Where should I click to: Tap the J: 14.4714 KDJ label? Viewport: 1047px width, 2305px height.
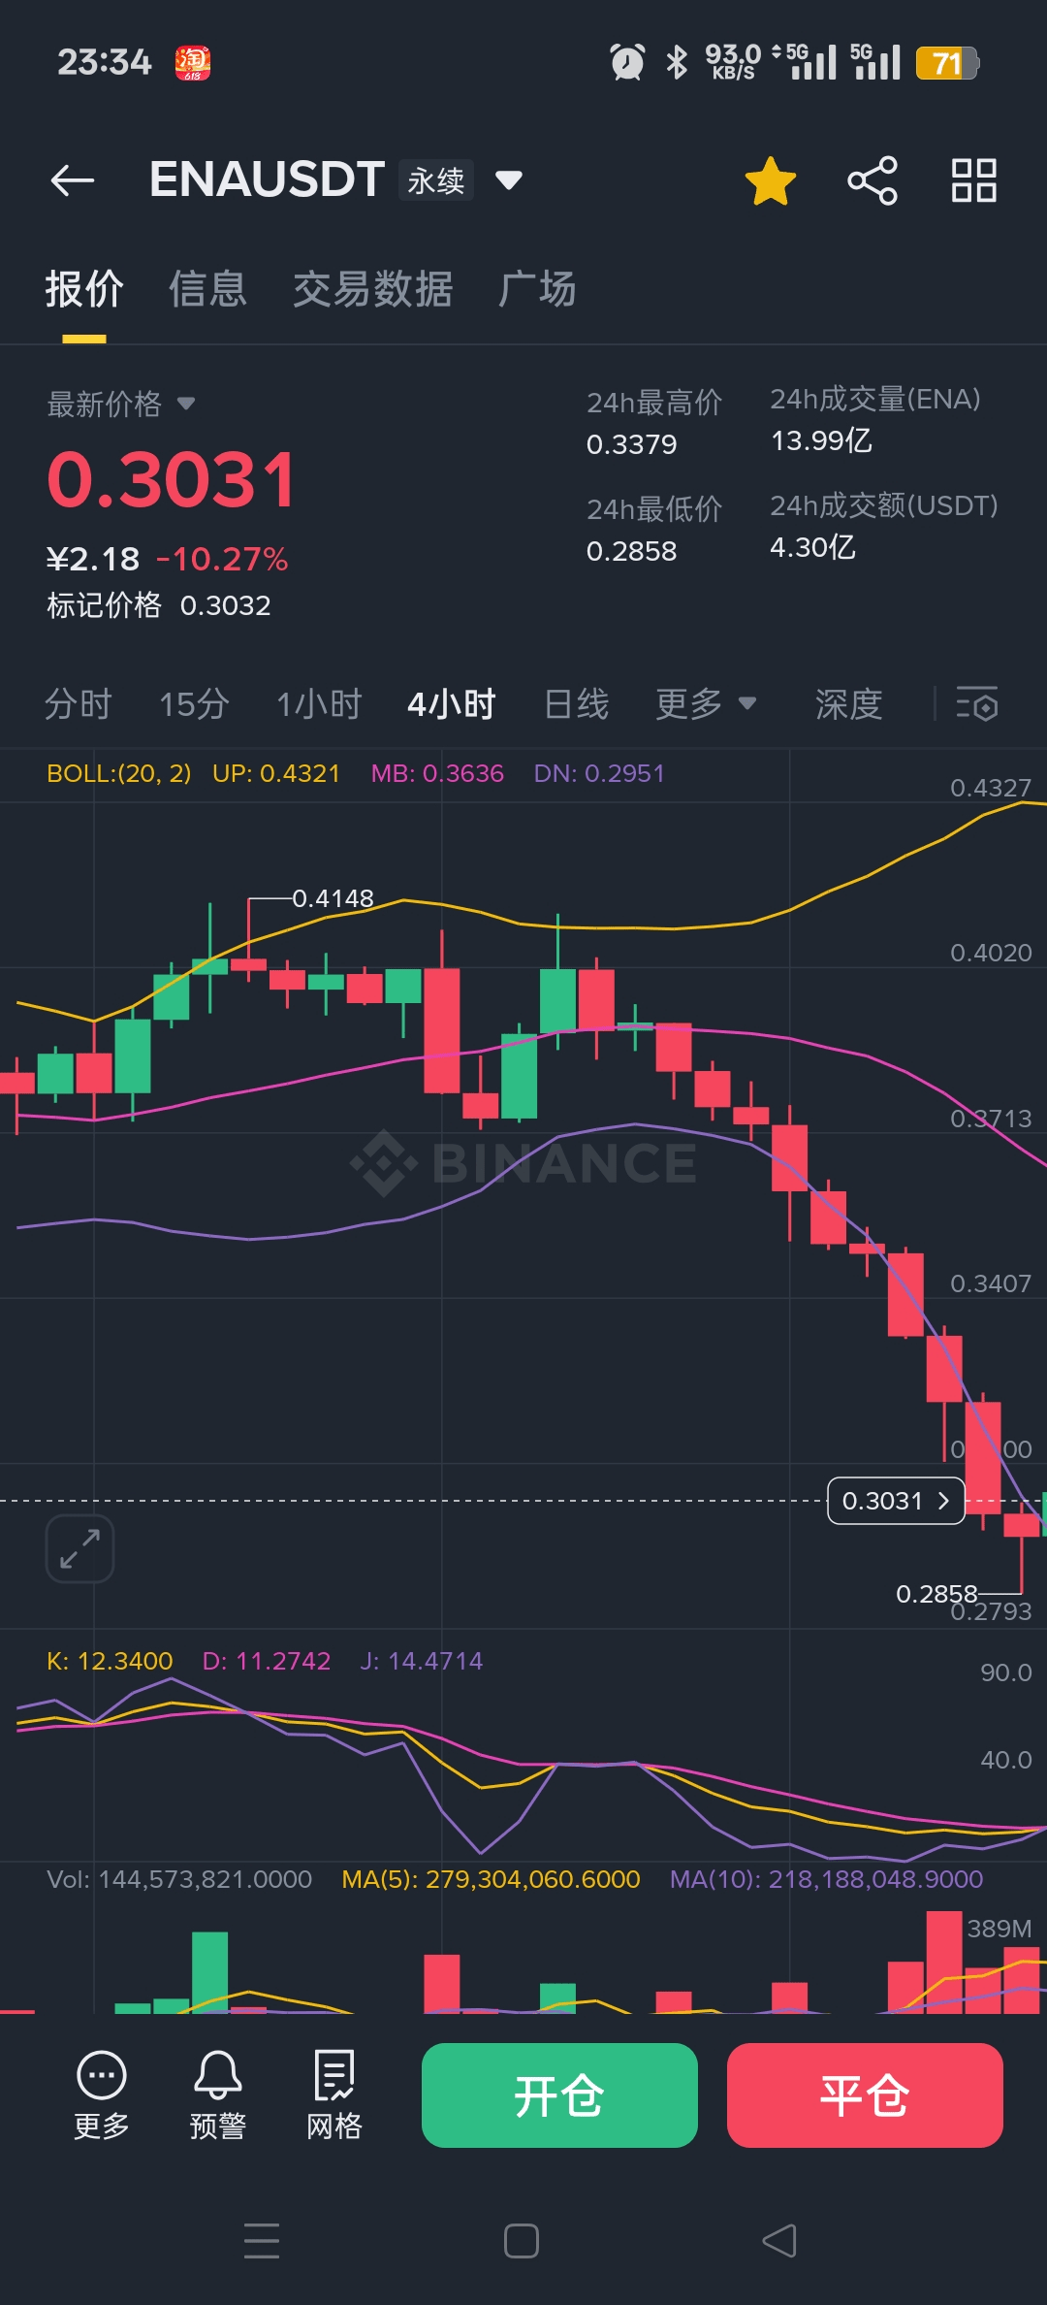[421, 1661]
